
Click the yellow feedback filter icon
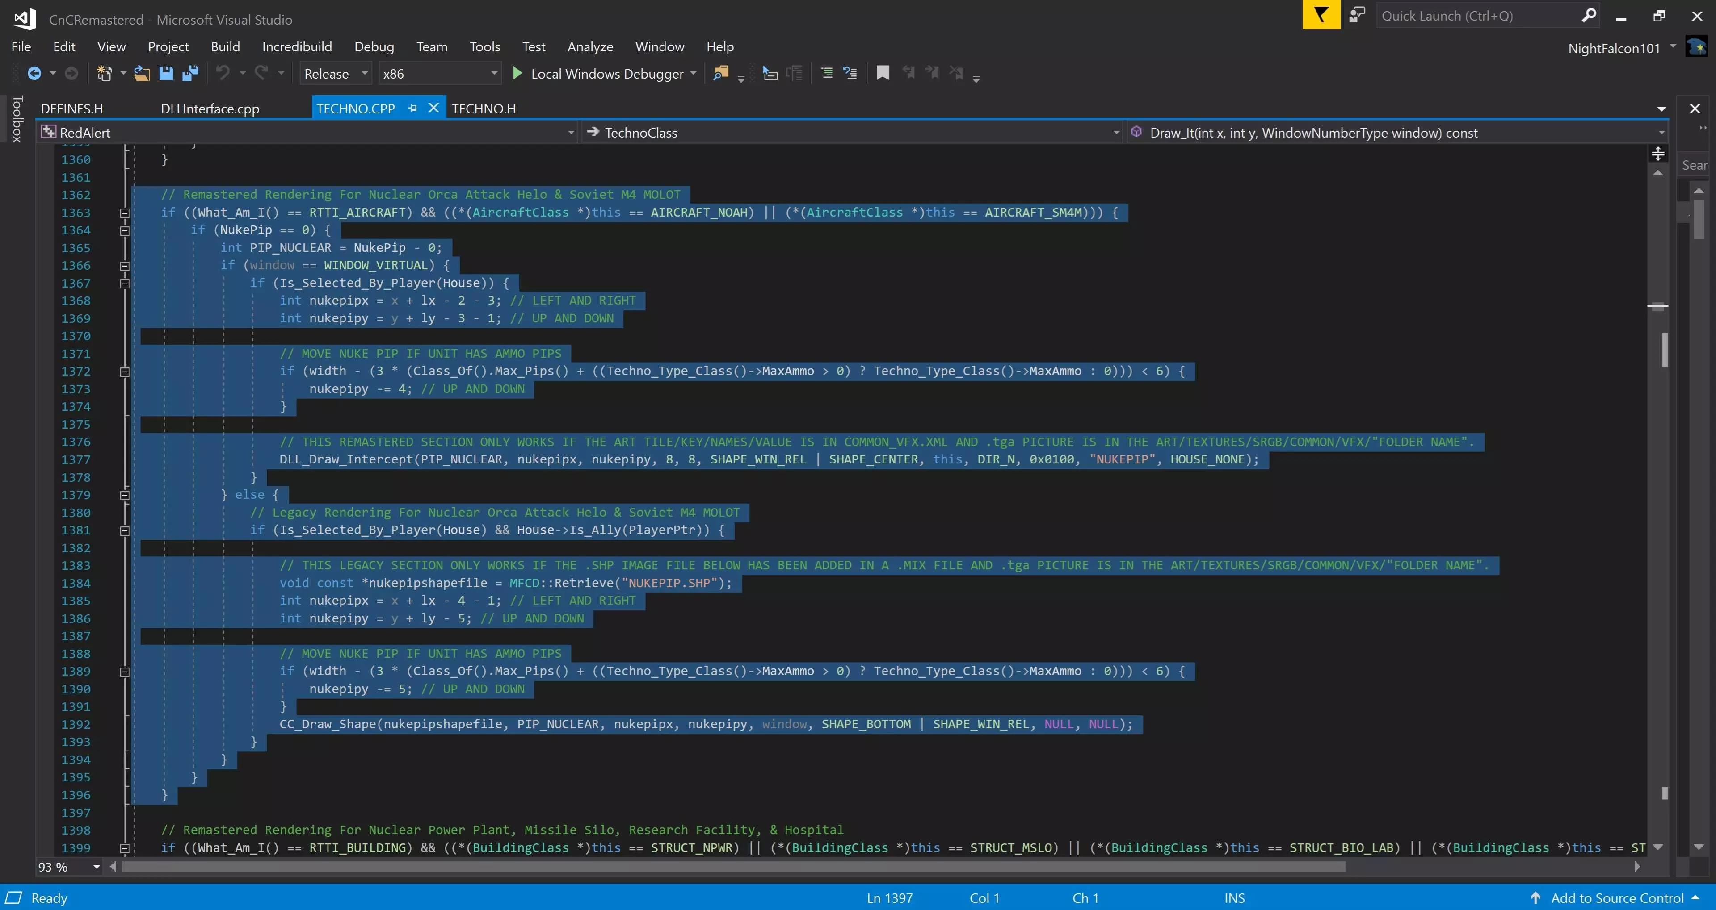[1321, 15]
